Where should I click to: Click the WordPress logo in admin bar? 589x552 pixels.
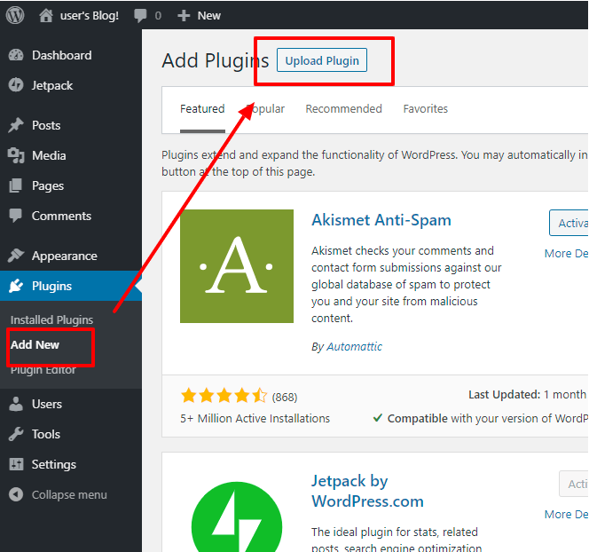point(15,15)
